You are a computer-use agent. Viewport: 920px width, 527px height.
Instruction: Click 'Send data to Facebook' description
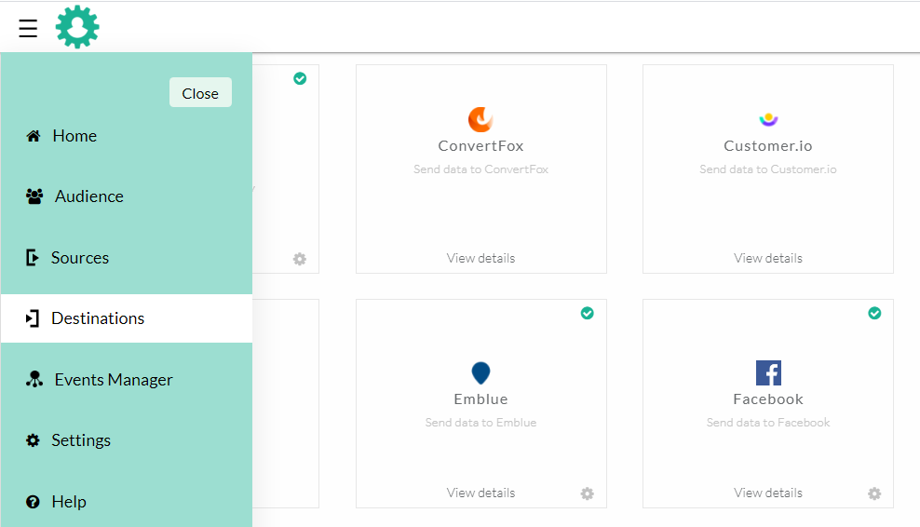(x=768, y=423)
